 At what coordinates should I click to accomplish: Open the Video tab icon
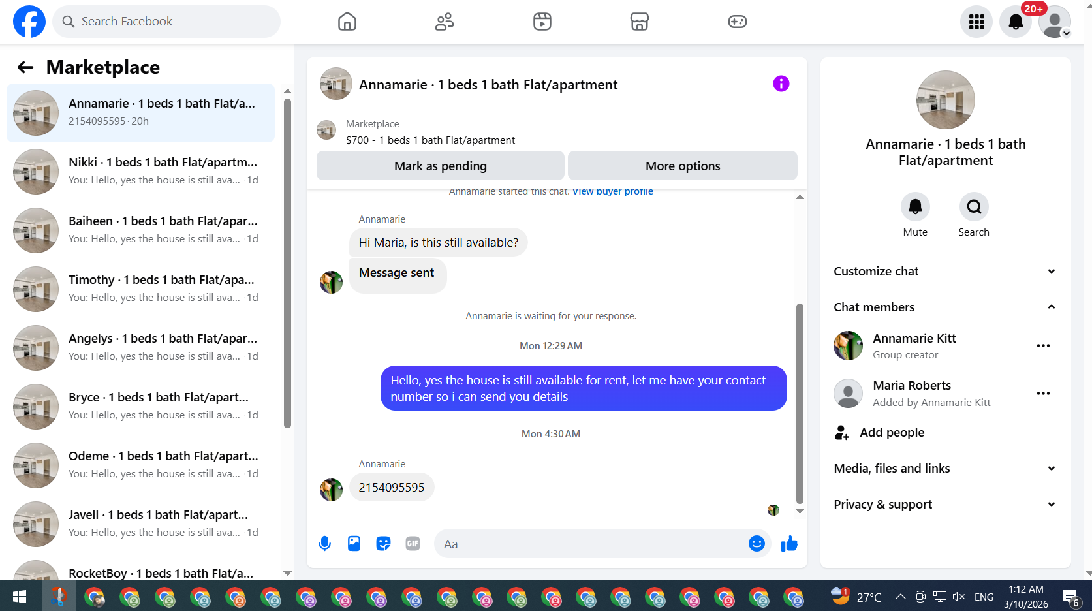(x=542, y=22)
